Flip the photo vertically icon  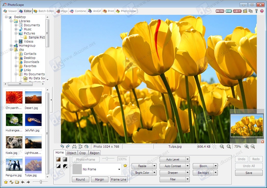[x=80, y=146]
